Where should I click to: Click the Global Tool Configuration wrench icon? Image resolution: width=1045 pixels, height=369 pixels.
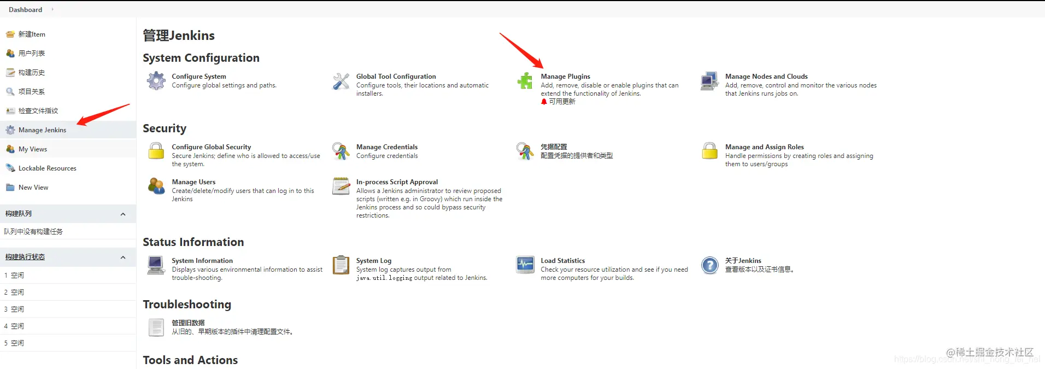(341, 81)
